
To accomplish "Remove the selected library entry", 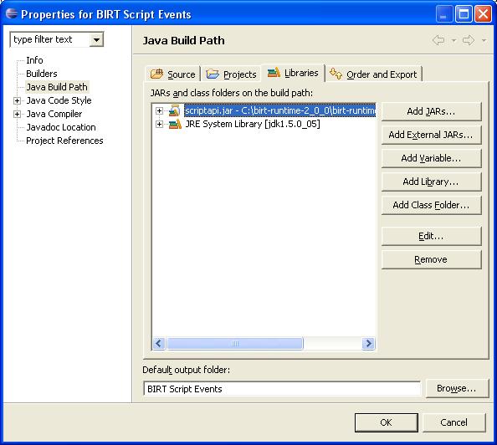I will coord(432,260).
